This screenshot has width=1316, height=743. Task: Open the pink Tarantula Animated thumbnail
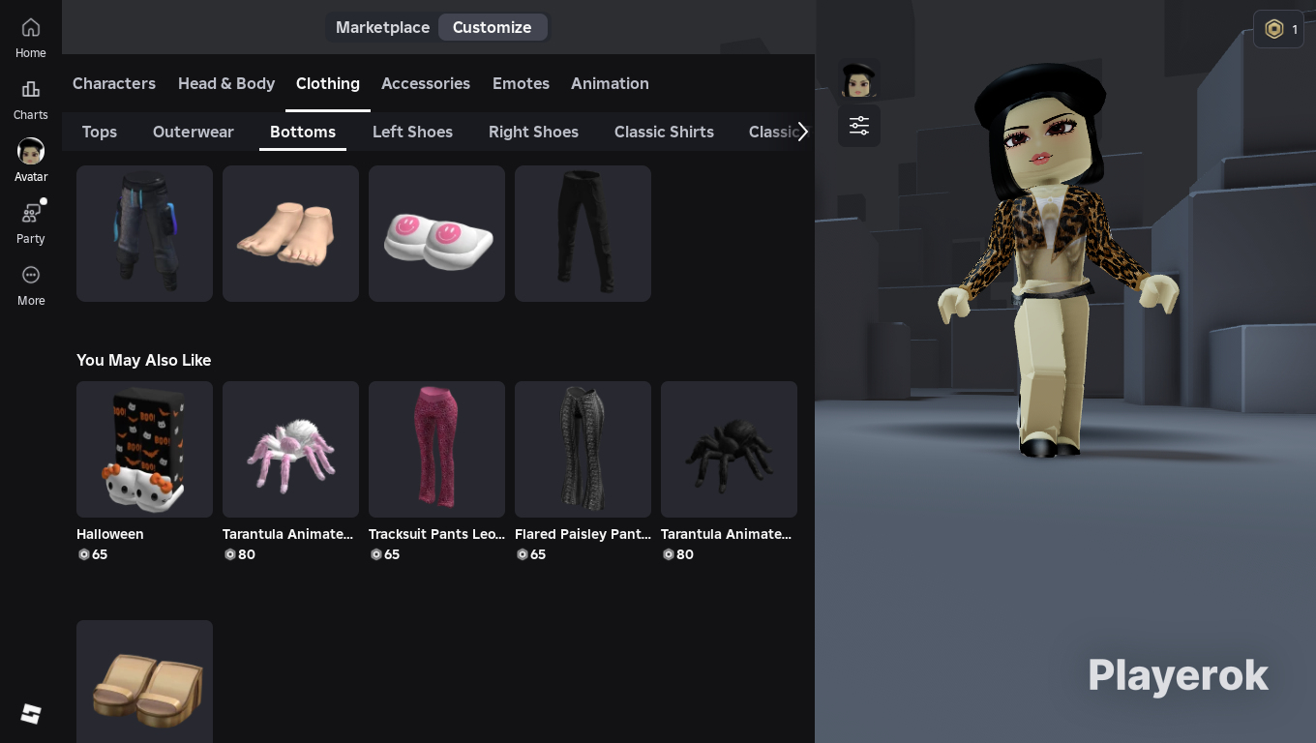pyautogui.click(x=290, y=449)
